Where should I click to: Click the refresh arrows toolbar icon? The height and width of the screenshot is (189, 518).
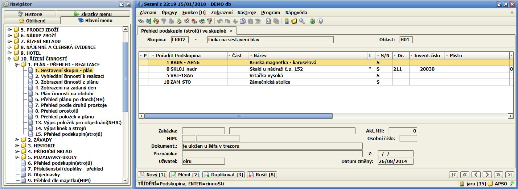click(156, 21)
